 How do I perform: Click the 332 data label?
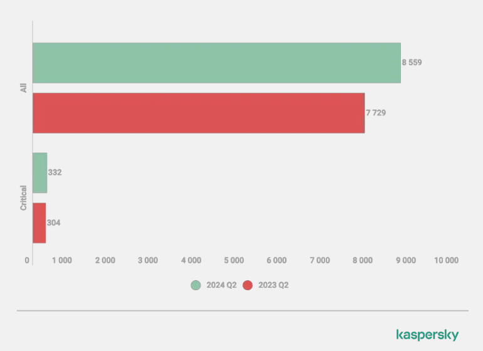point(55,172)
